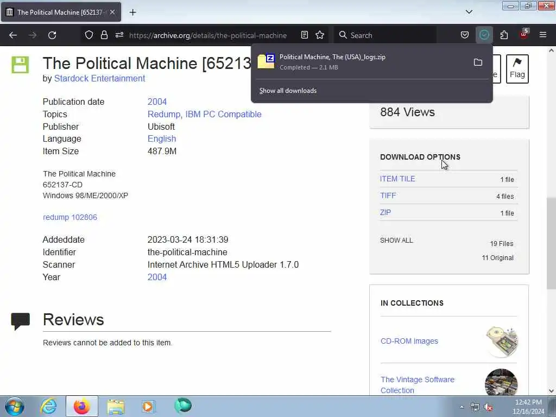Open the Redump topic link

coord(164,114)
